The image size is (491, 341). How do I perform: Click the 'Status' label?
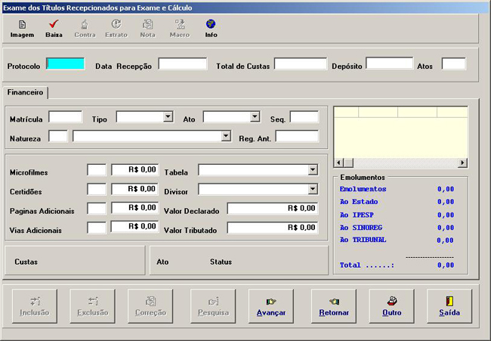(x=221, y=262)
